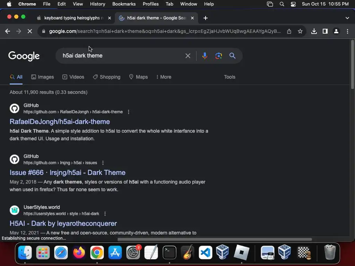This screenshot has height=266, width=355.
Task: Expand the More search filters
Action: coord(164,77)
